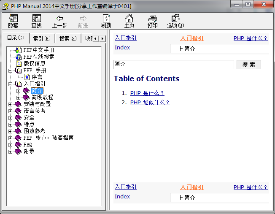The height and width of the screenshot is (214, 275).
Task: Click the search field containing 简介
Action: coord(174,65)
